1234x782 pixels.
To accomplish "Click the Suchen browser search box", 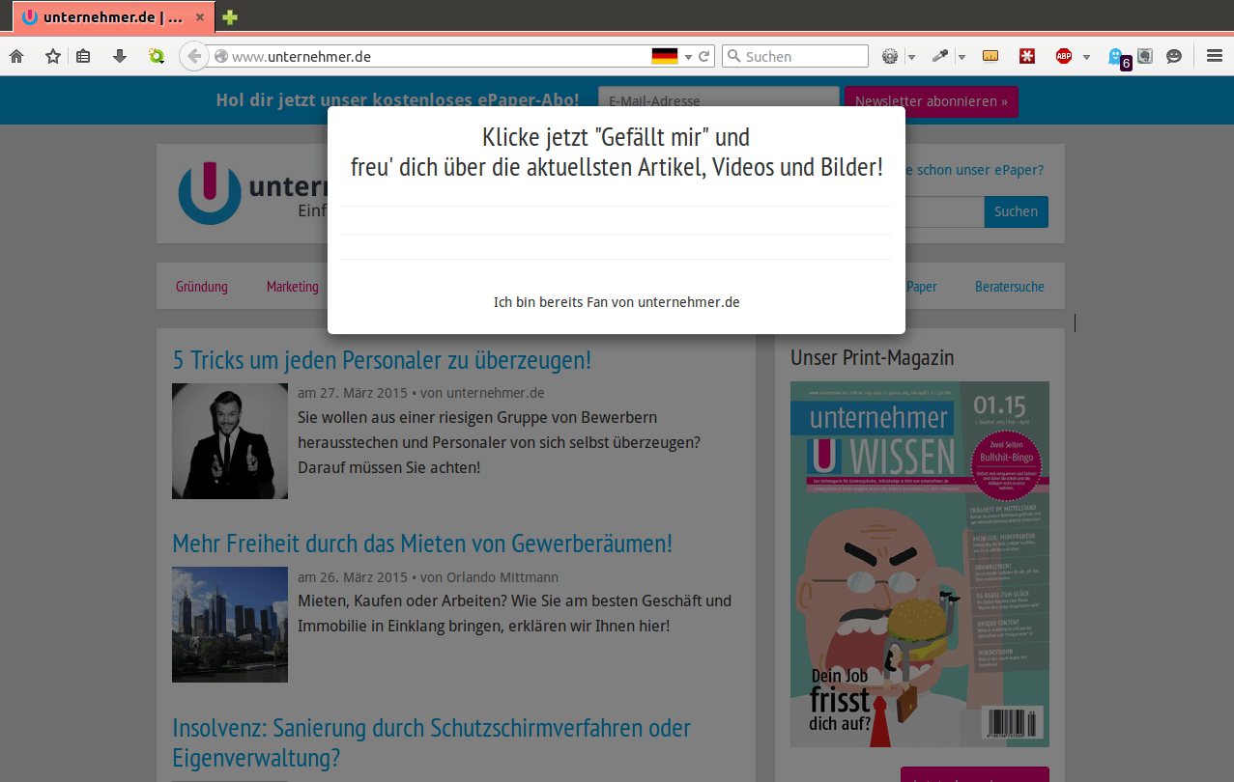I will [795, 57].
